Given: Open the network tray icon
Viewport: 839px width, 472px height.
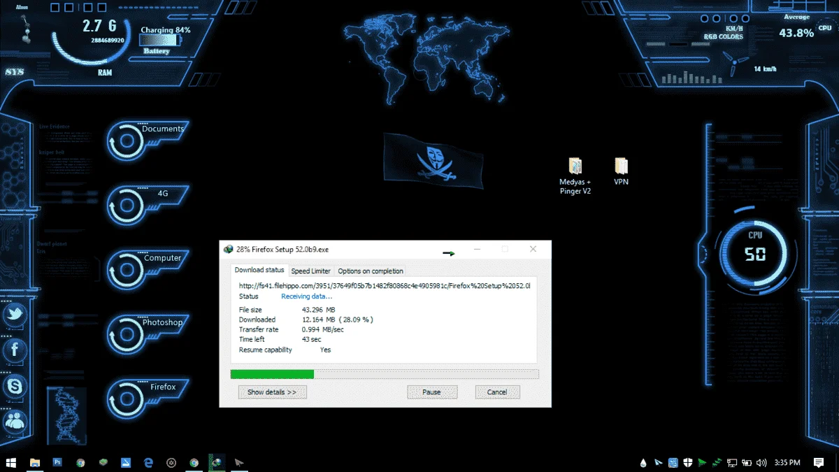Looking at the screenshot, I should tap(732, 462).
